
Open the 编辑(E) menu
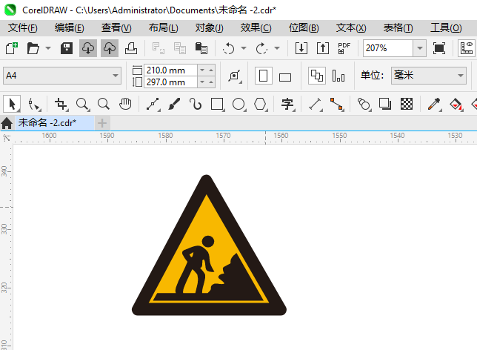[x=70, y=27]
